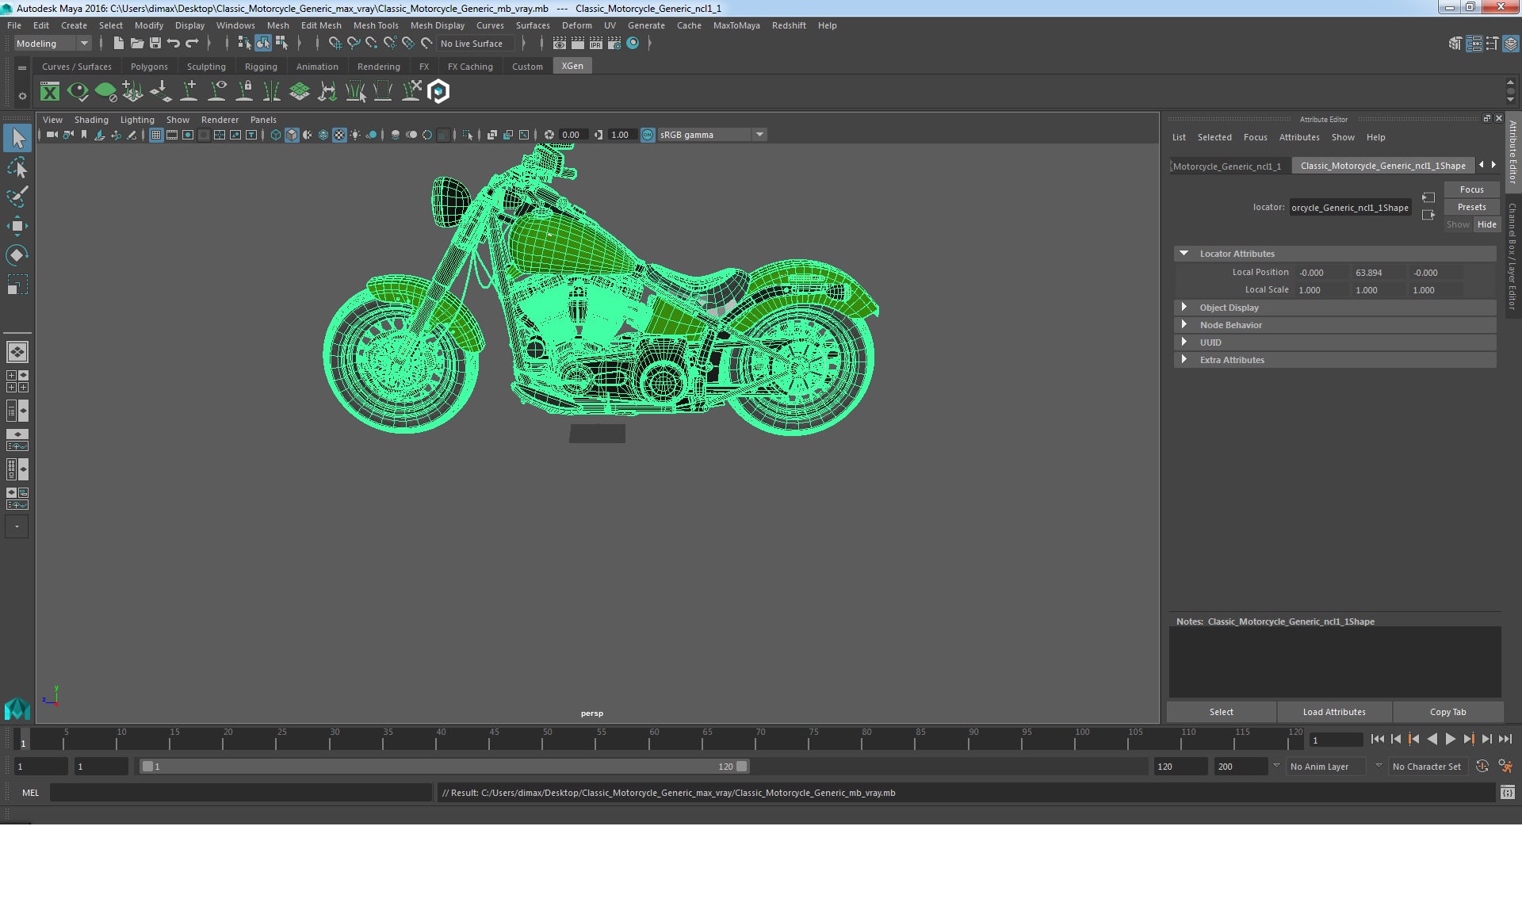Toggle color management ON button
Viewport: 1522px width, 918px height.
click(648, 135)
